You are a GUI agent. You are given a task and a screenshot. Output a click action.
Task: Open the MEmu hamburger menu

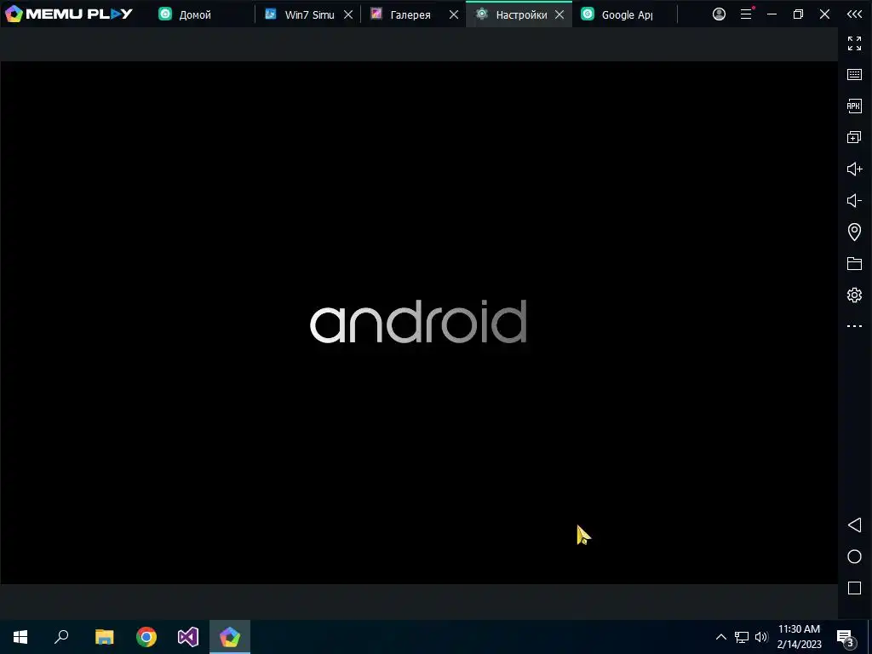click(x=746, y=14)
